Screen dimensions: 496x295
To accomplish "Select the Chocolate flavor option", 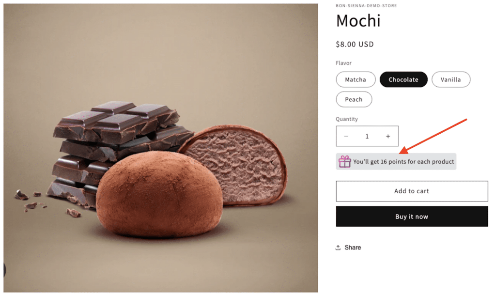I will pyautogui.click(x=403, y=79).
